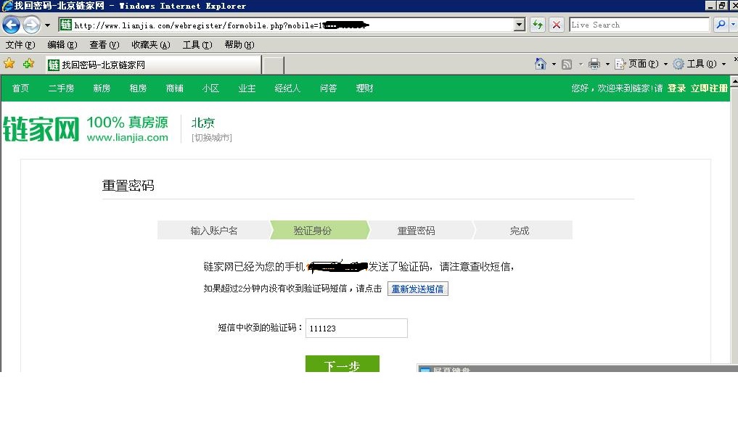Go to 首页 in green nav
The image size is (738, 446).
20,88
